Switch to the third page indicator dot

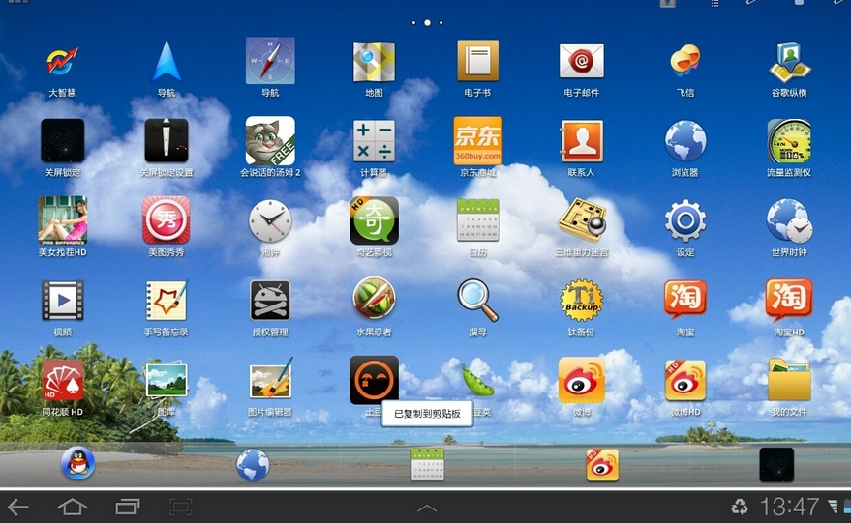point(441,23)
